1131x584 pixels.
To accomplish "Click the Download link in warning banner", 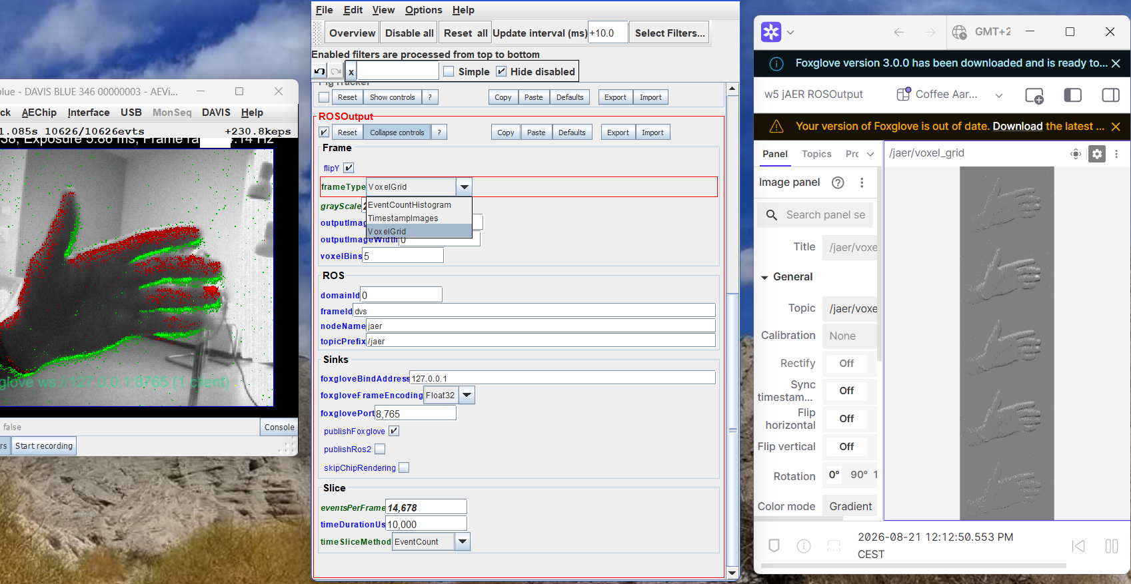I will pos(1018,127).
